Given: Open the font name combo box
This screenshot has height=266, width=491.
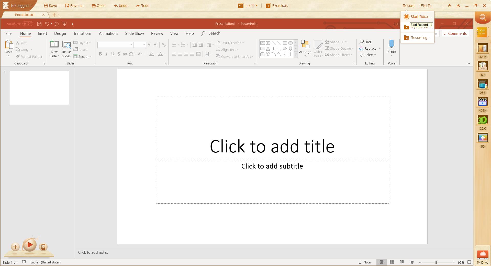Looking at the screenshot, I should (115, 45).
